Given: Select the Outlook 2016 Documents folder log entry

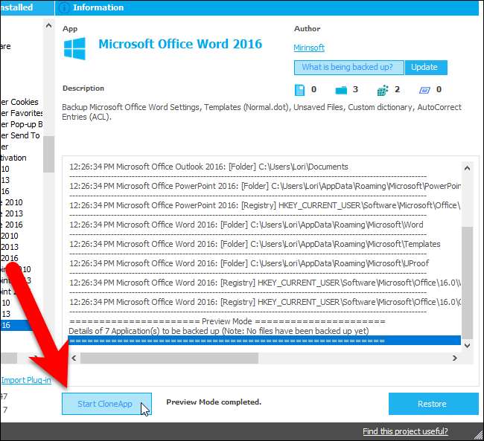Looking at the screenshot, I should [208, 167].
